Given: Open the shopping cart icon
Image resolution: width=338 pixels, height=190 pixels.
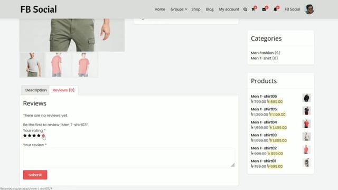Looking at the screenshot, I should (x=253, y=9).
